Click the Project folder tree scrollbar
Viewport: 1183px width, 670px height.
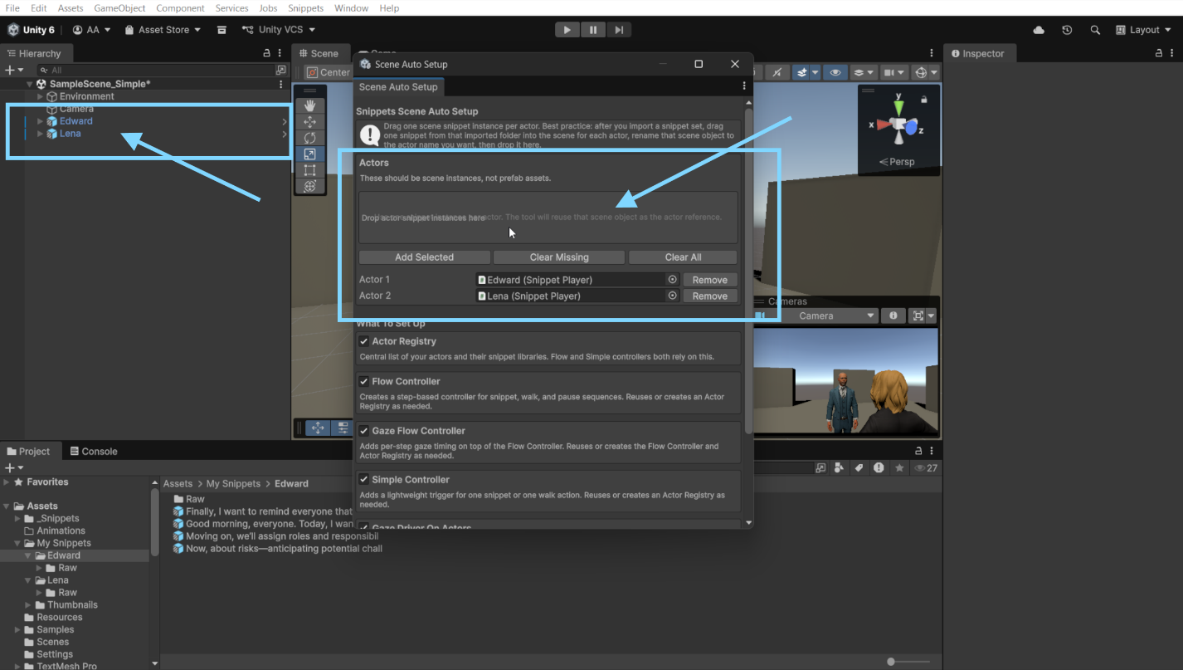click(154, 522)
